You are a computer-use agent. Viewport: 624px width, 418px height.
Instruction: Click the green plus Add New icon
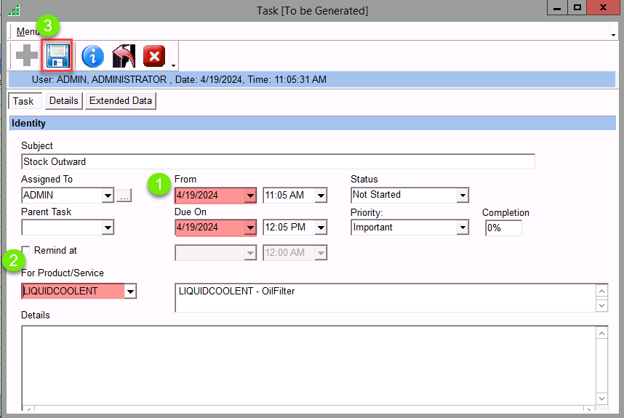pos(27,56)
